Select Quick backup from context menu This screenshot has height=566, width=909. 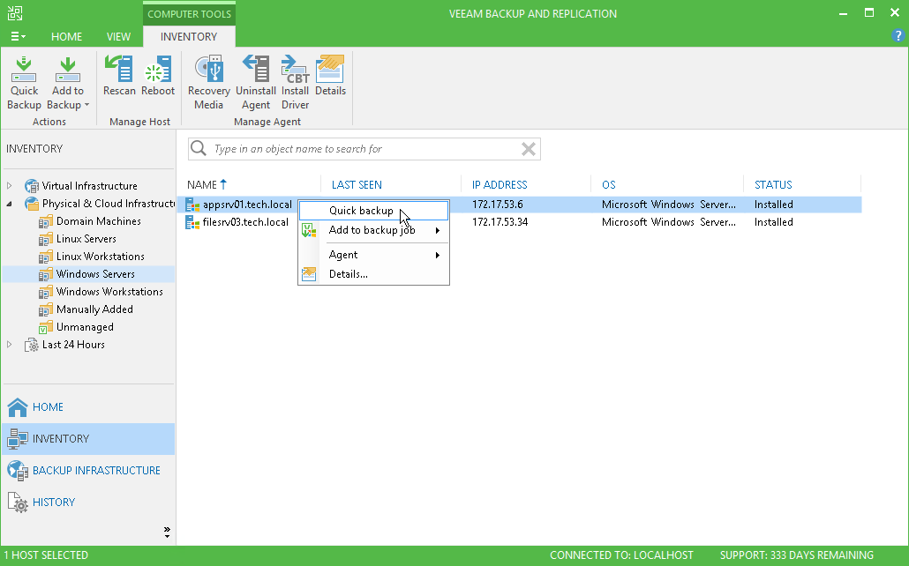point(373,211)
